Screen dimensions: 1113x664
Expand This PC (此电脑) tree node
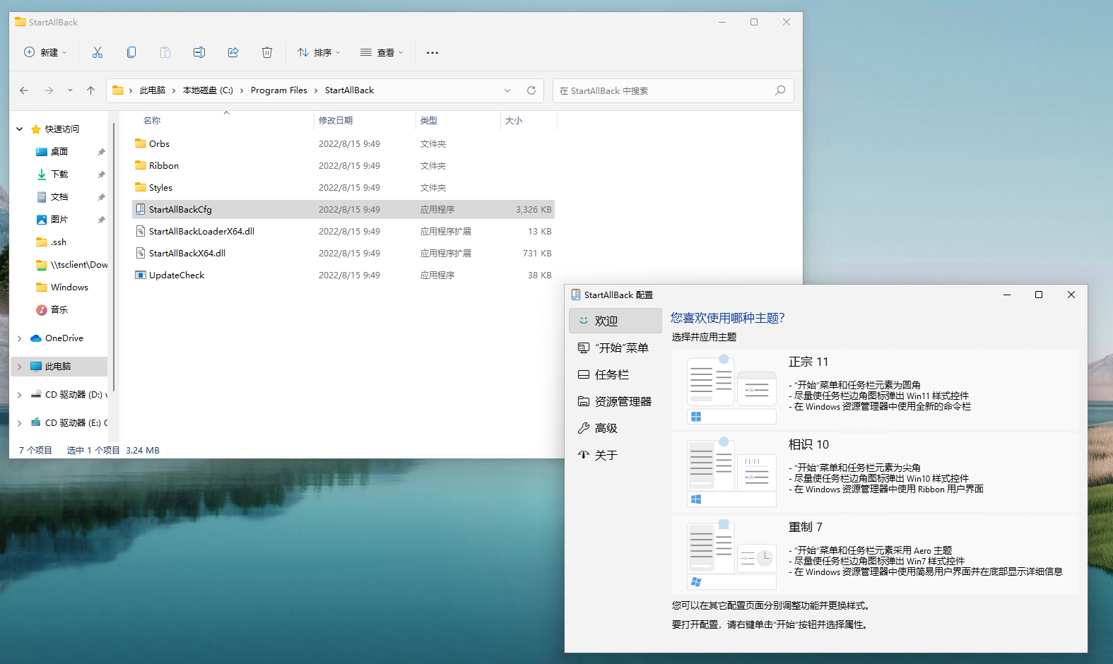[20, 367]
